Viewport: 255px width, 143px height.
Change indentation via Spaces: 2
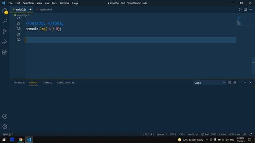pos(162,134)
